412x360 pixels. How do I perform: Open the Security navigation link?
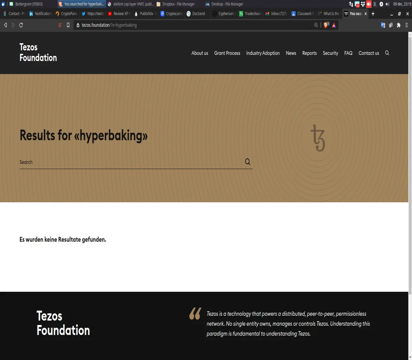click(330, 53)
